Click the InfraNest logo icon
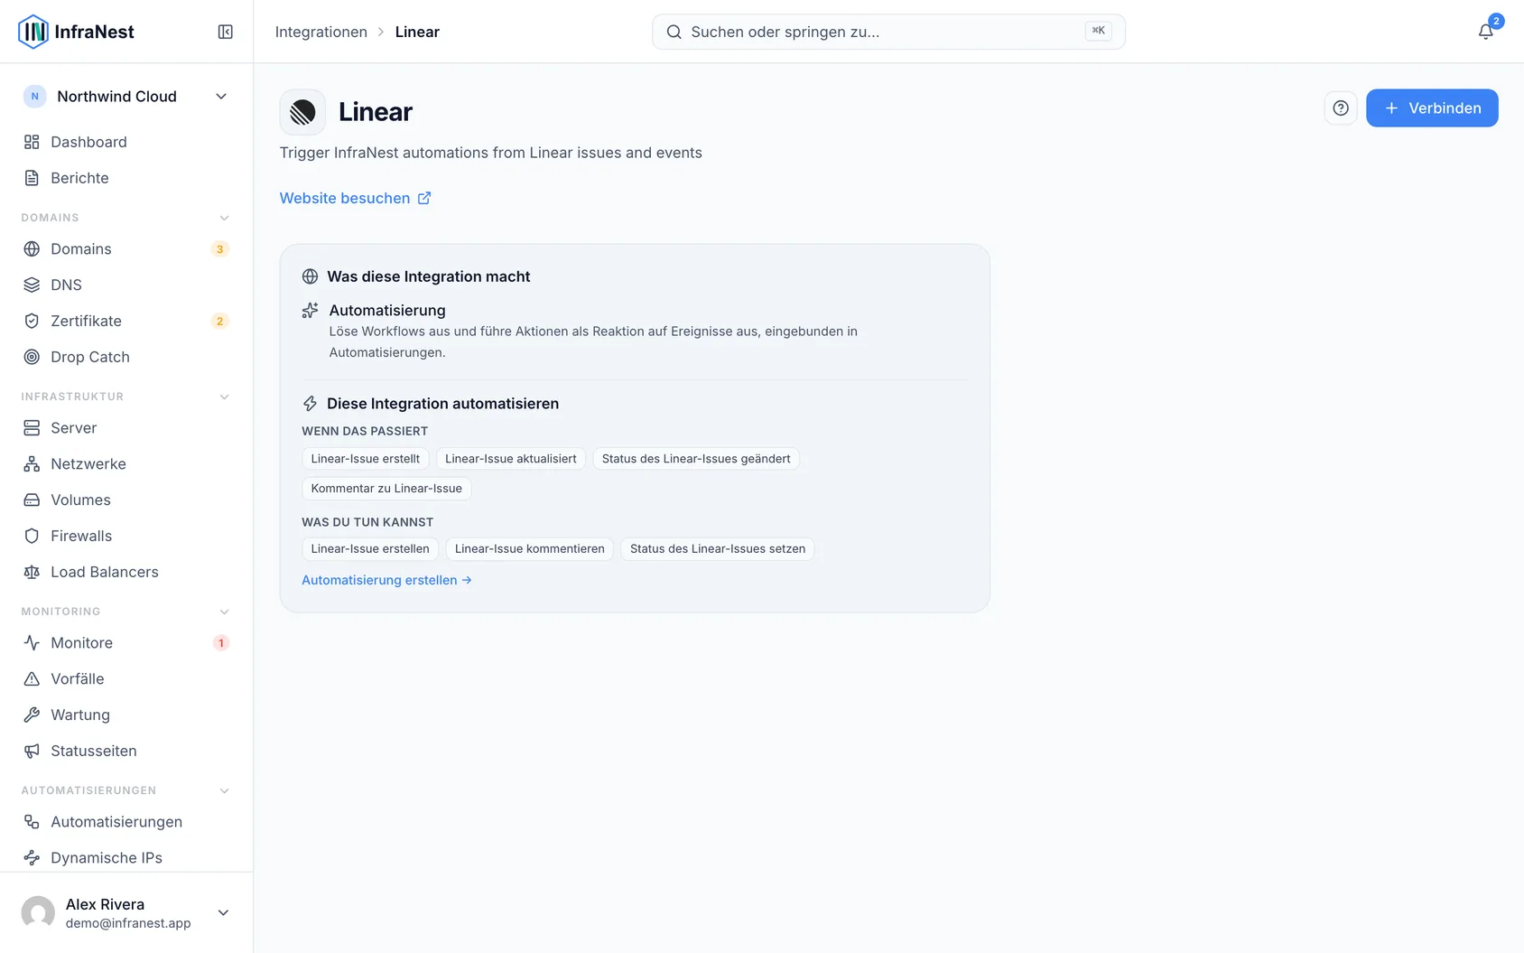Image resolution: width=1524 pixels, height=953 pixels. click(x=33, y=32)
